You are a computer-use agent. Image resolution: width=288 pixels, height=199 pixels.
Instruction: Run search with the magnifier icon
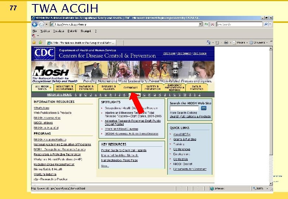pyautogui.click(x=266, y=24)
